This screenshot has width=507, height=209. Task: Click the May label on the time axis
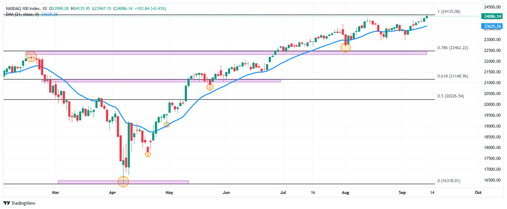point(169,192)
